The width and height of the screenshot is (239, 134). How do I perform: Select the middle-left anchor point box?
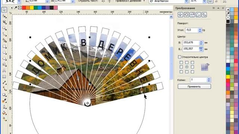point(181,67)
